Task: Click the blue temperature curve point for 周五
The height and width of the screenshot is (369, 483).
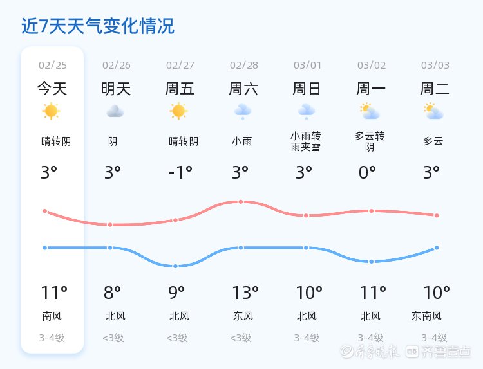Action: (x=175, y=266)
